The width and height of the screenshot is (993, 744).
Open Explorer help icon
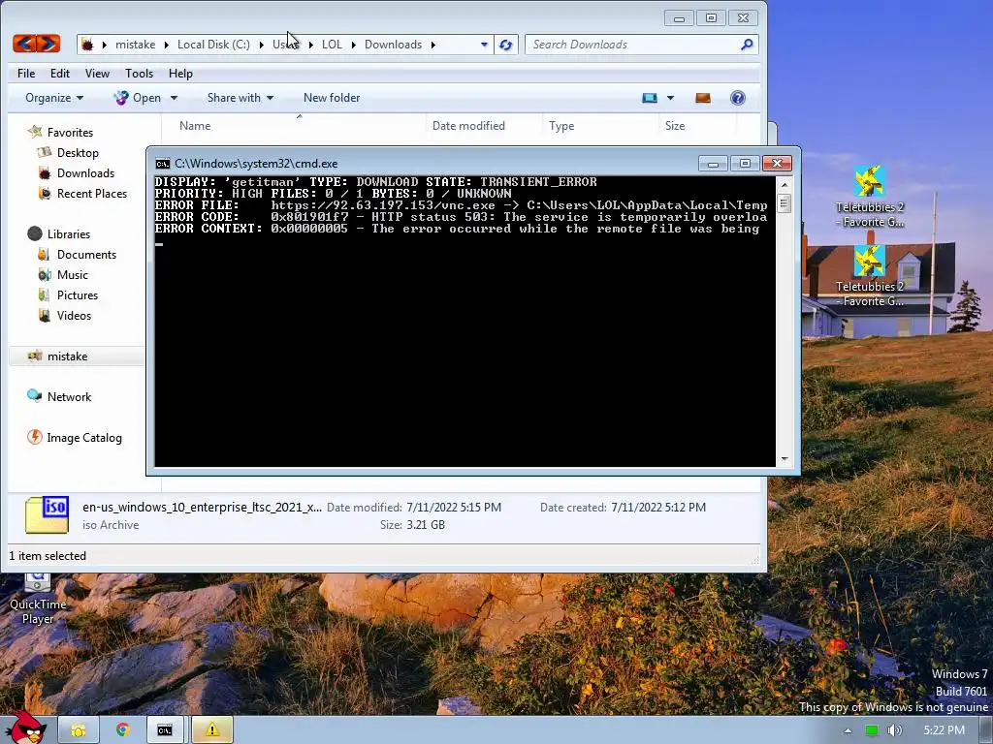tap(737, 98)
